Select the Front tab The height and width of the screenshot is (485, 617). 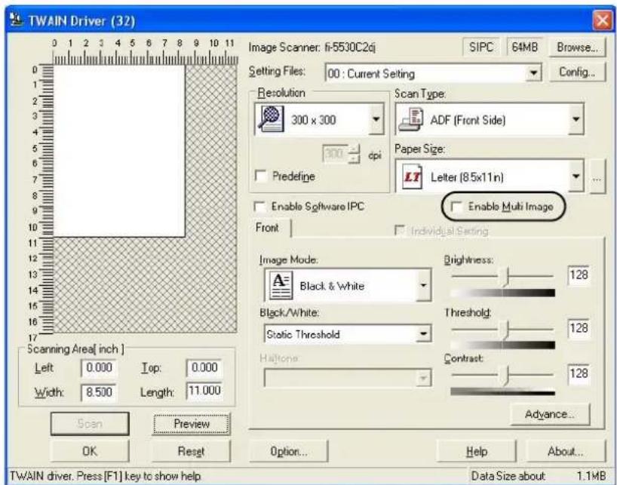click(270, 228)
